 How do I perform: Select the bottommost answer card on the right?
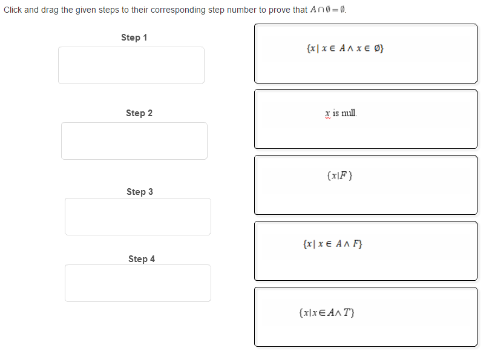(366, 317)
